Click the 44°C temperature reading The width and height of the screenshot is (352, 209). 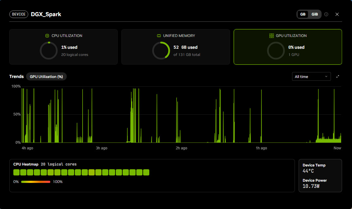308,171
